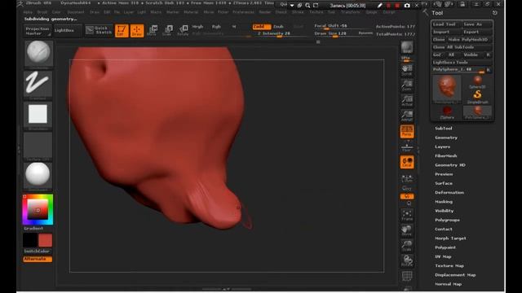Click the SwitchColor button
Screen dimensions: 522x293
[38, 251]
